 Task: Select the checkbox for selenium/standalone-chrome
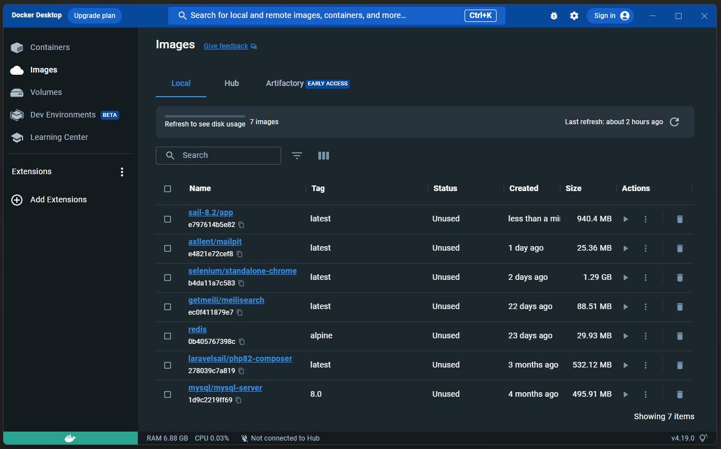click(x=168, y=277)
